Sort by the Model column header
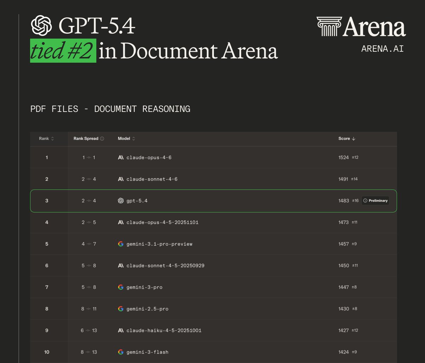Image resolution: width=425 pixels, height=363 pixels. click(x=126, y=138)
